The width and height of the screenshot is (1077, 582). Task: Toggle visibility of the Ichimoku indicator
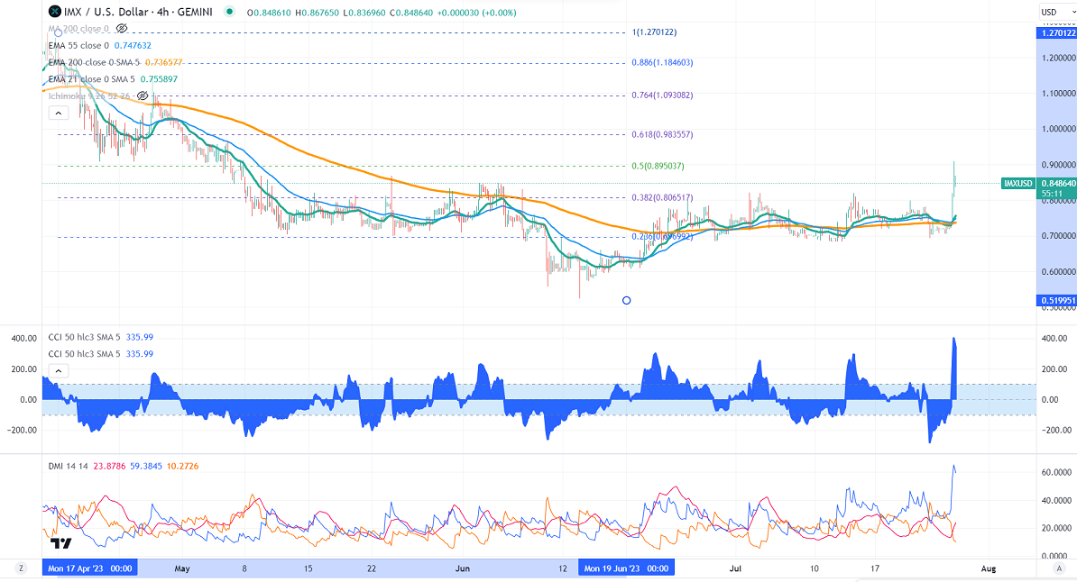pyautogui.click(x=143, y=95)
